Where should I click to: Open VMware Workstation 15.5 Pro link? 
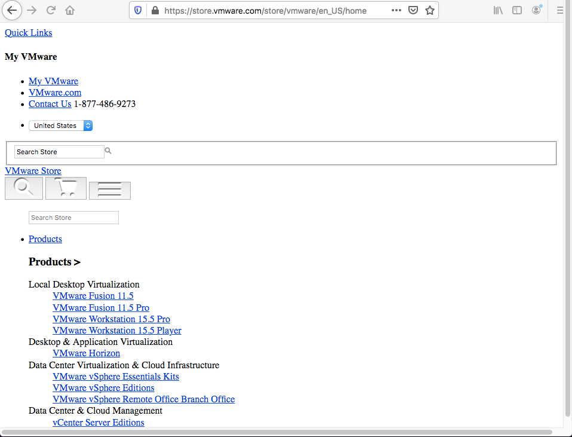(111, 319)
